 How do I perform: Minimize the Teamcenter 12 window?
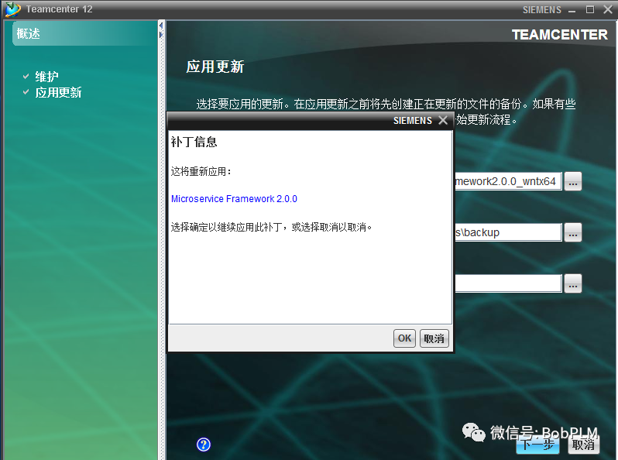(572, 10)
